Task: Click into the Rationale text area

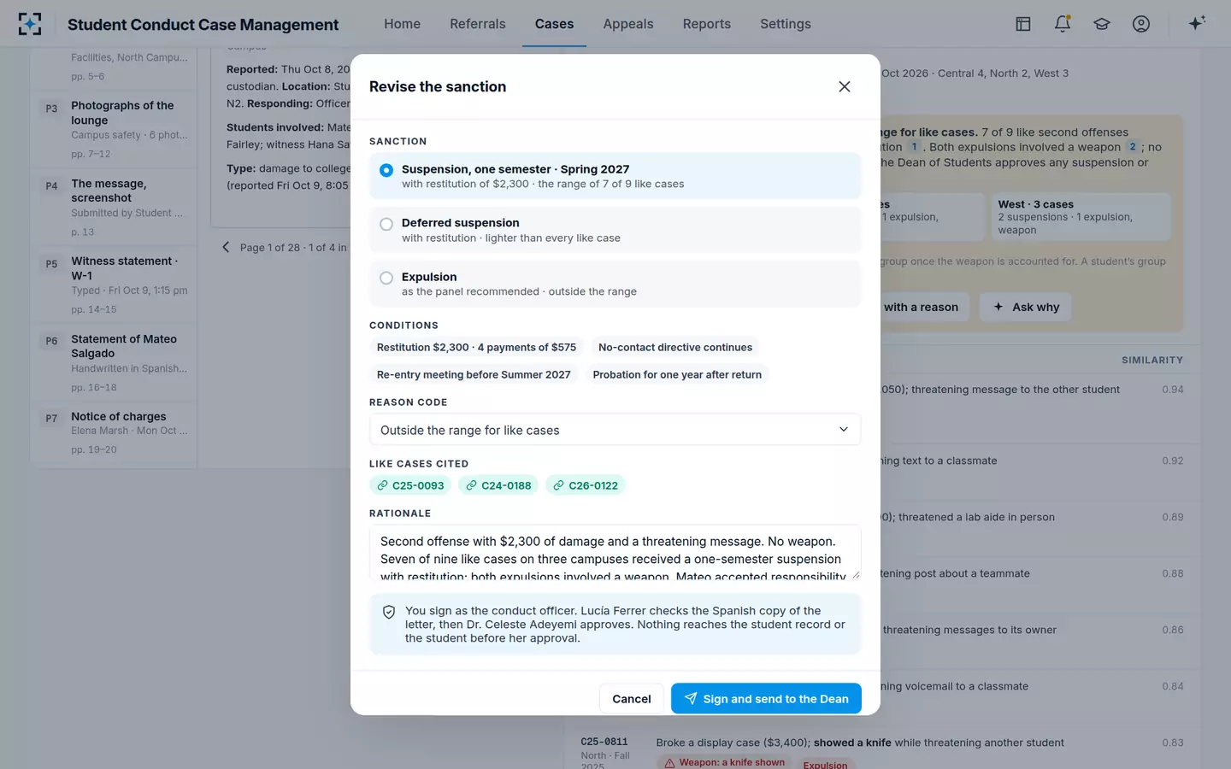Action: coord(615,552)
